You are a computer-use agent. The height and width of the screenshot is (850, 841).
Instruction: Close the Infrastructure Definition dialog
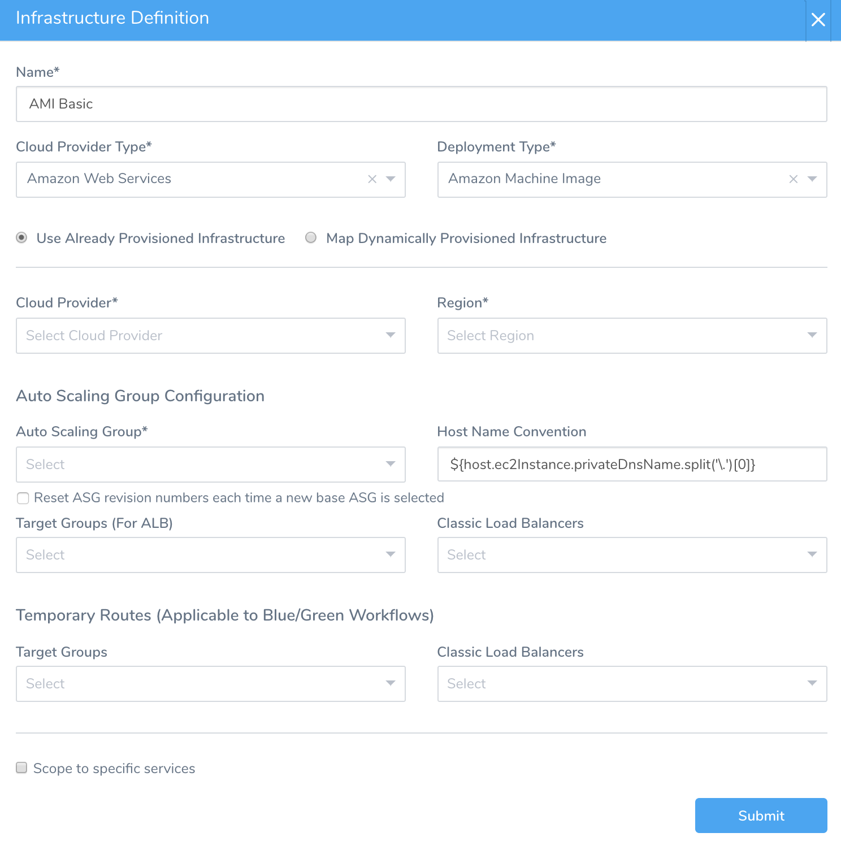click(x=818, y=20)
